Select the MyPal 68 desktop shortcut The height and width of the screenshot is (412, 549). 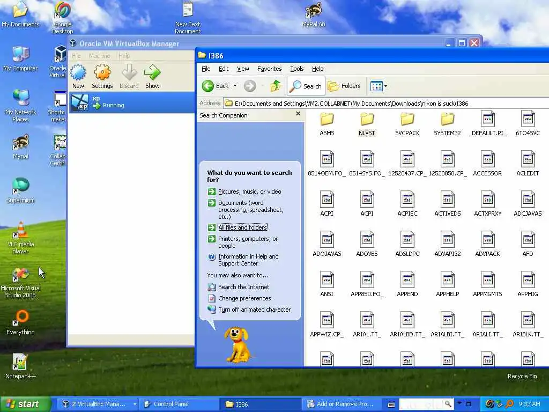pyautogui.click(x=313, y=14)
